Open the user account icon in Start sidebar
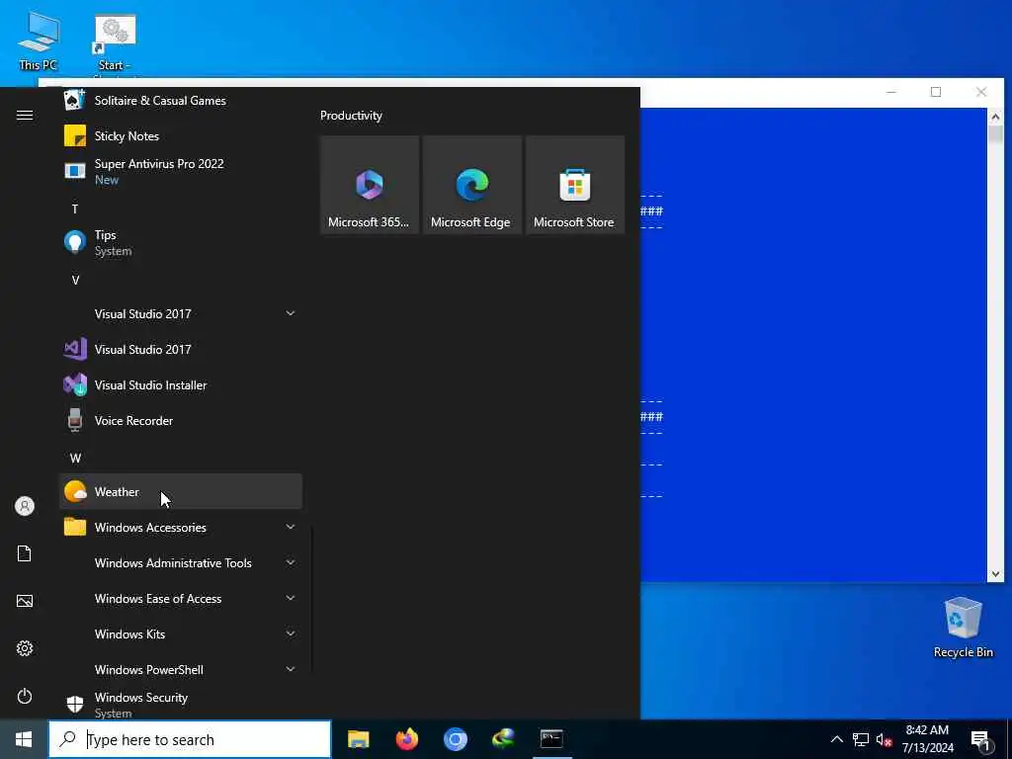1012x759 pixels. tap(25, 506)
